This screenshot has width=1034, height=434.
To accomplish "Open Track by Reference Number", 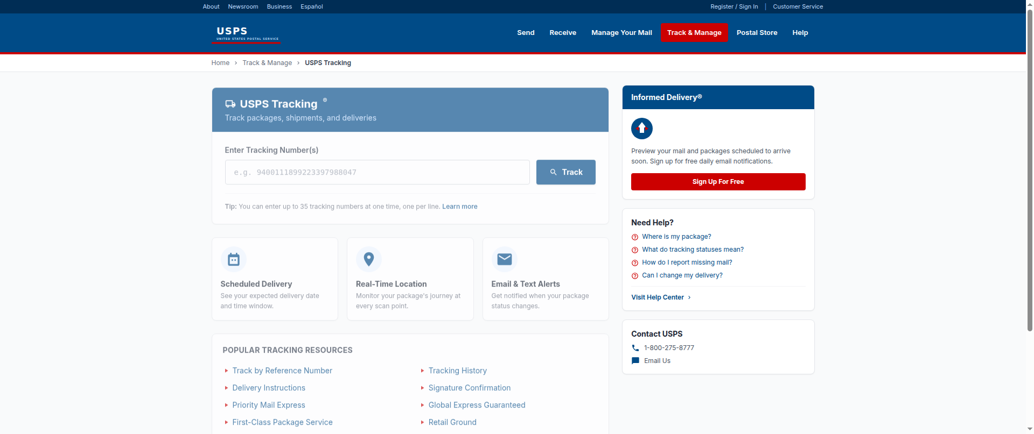I will 282,371.
